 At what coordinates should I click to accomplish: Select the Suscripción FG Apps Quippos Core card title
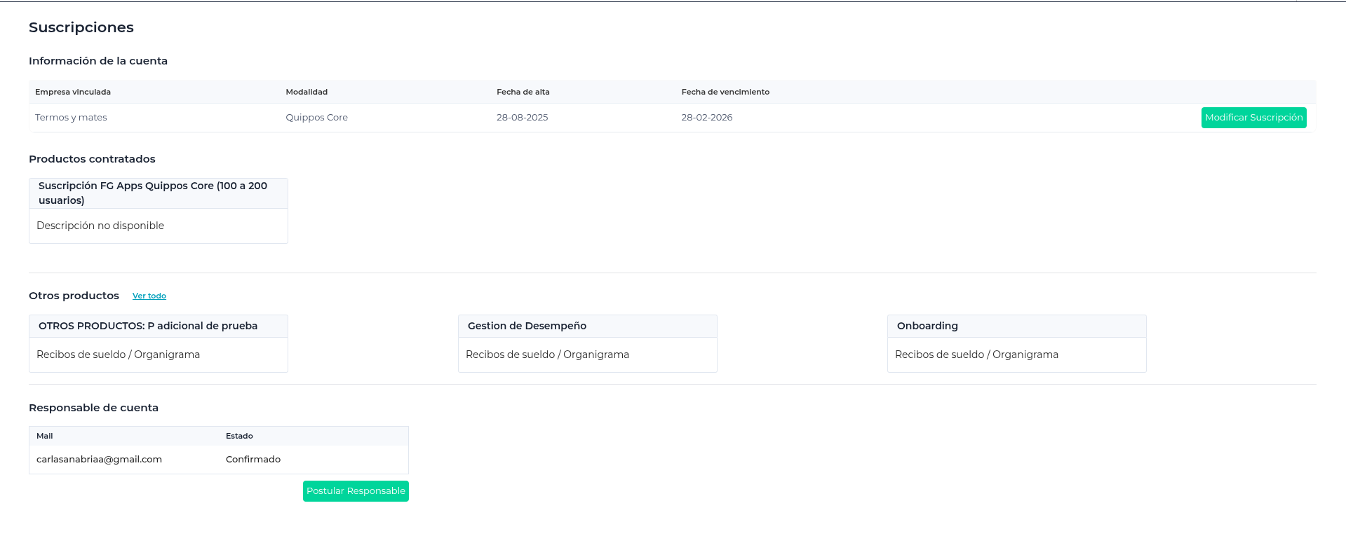pos(153,193)
